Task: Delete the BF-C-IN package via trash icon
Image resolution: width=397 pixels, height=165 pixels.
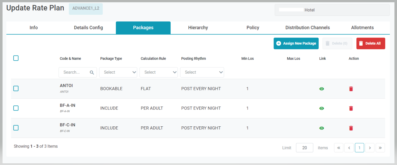Action: tap(351, 128)
